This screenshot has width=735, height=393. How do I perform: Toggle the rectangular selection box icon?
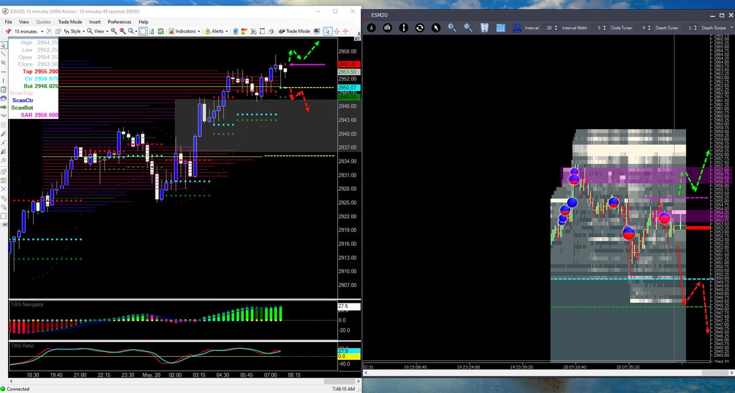coord(143,31)
